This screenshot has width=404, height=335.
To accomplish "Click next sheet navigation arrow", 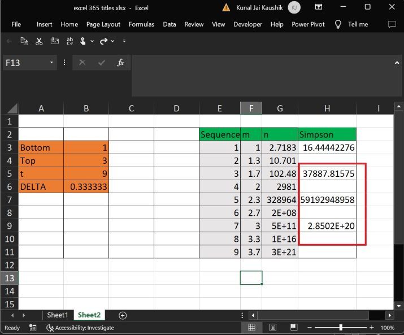I will point(24,315).
